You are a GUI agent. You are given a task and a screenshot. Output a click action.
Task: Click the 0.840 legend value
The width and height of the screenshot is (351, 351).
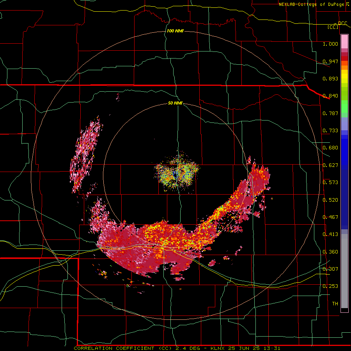click(x=330, y=96)
